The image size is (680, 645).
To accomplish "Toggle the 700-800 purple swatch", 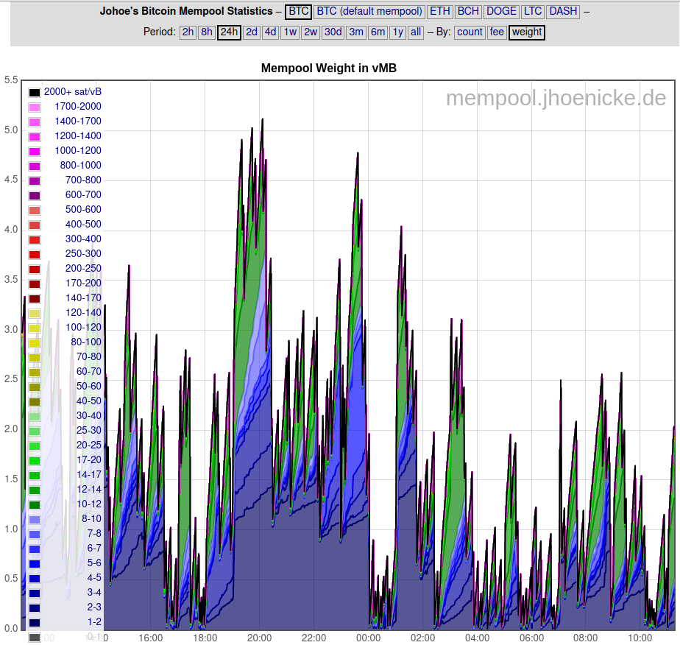I will (x=35, y=181).
